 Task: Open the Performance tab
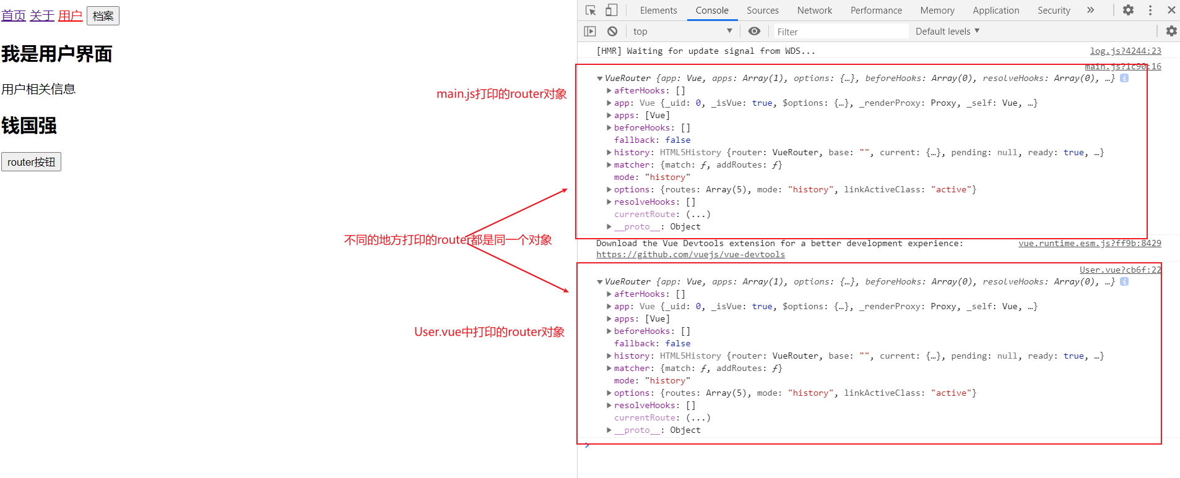[x=876, y=11]
